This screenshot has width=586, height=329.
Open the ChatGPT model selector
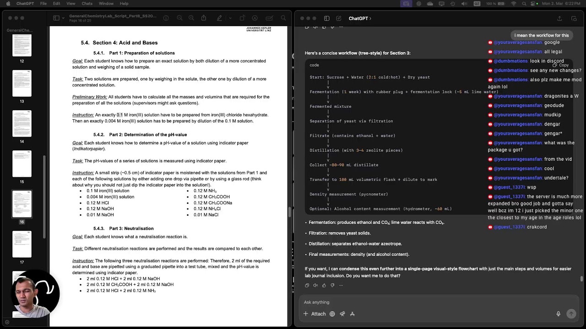(360, 18)
